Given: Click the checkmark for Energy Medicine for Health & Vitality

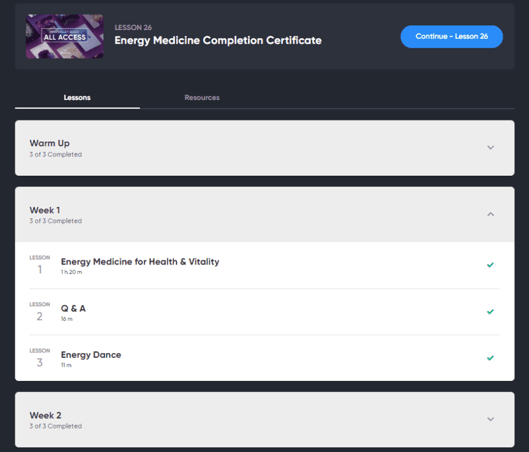Looking at the screenshot, I should pos(490,264).
